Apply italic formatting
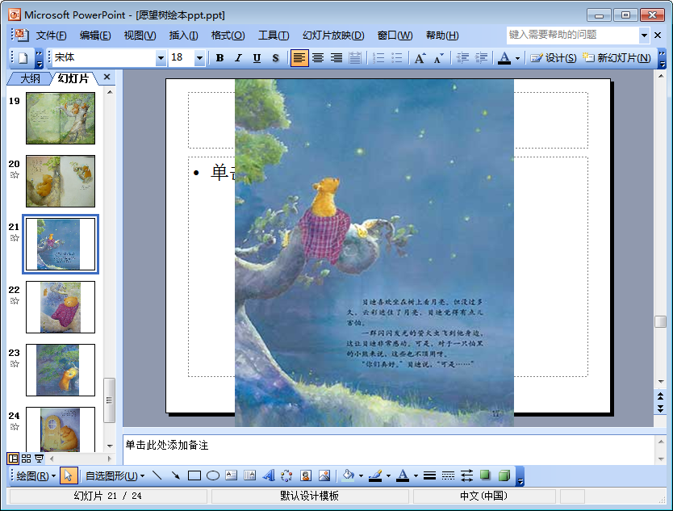The height and width of the screenshot is (511, 673). click(x=238, y=58)
